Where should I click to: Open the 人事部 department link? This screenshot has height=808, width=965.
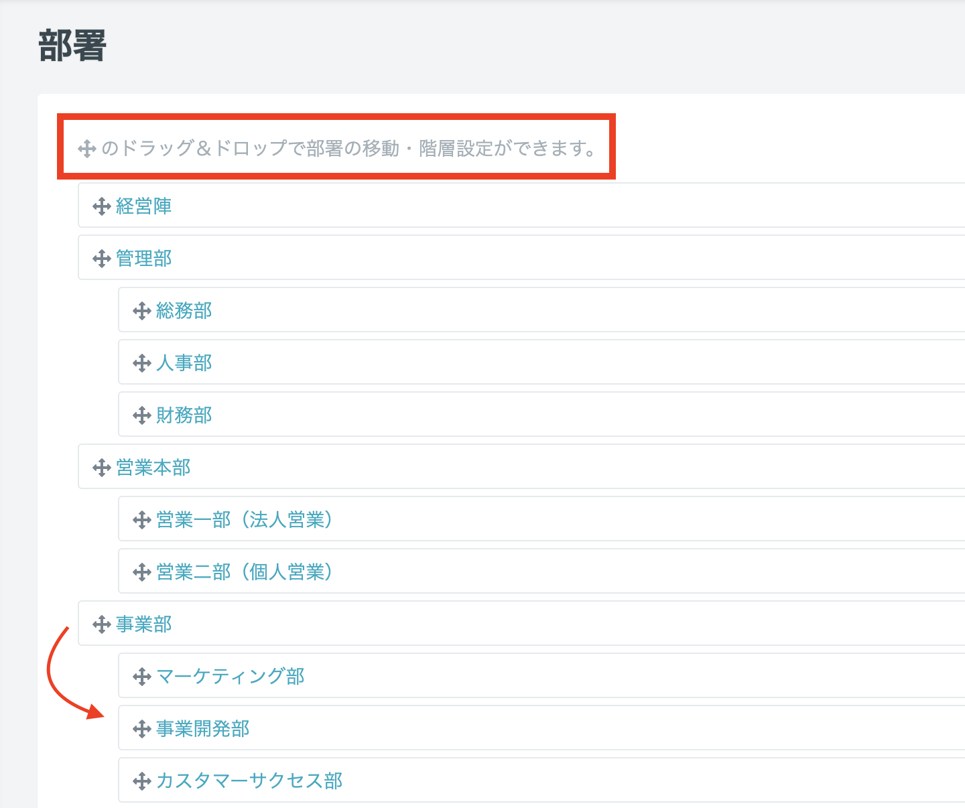184,363
